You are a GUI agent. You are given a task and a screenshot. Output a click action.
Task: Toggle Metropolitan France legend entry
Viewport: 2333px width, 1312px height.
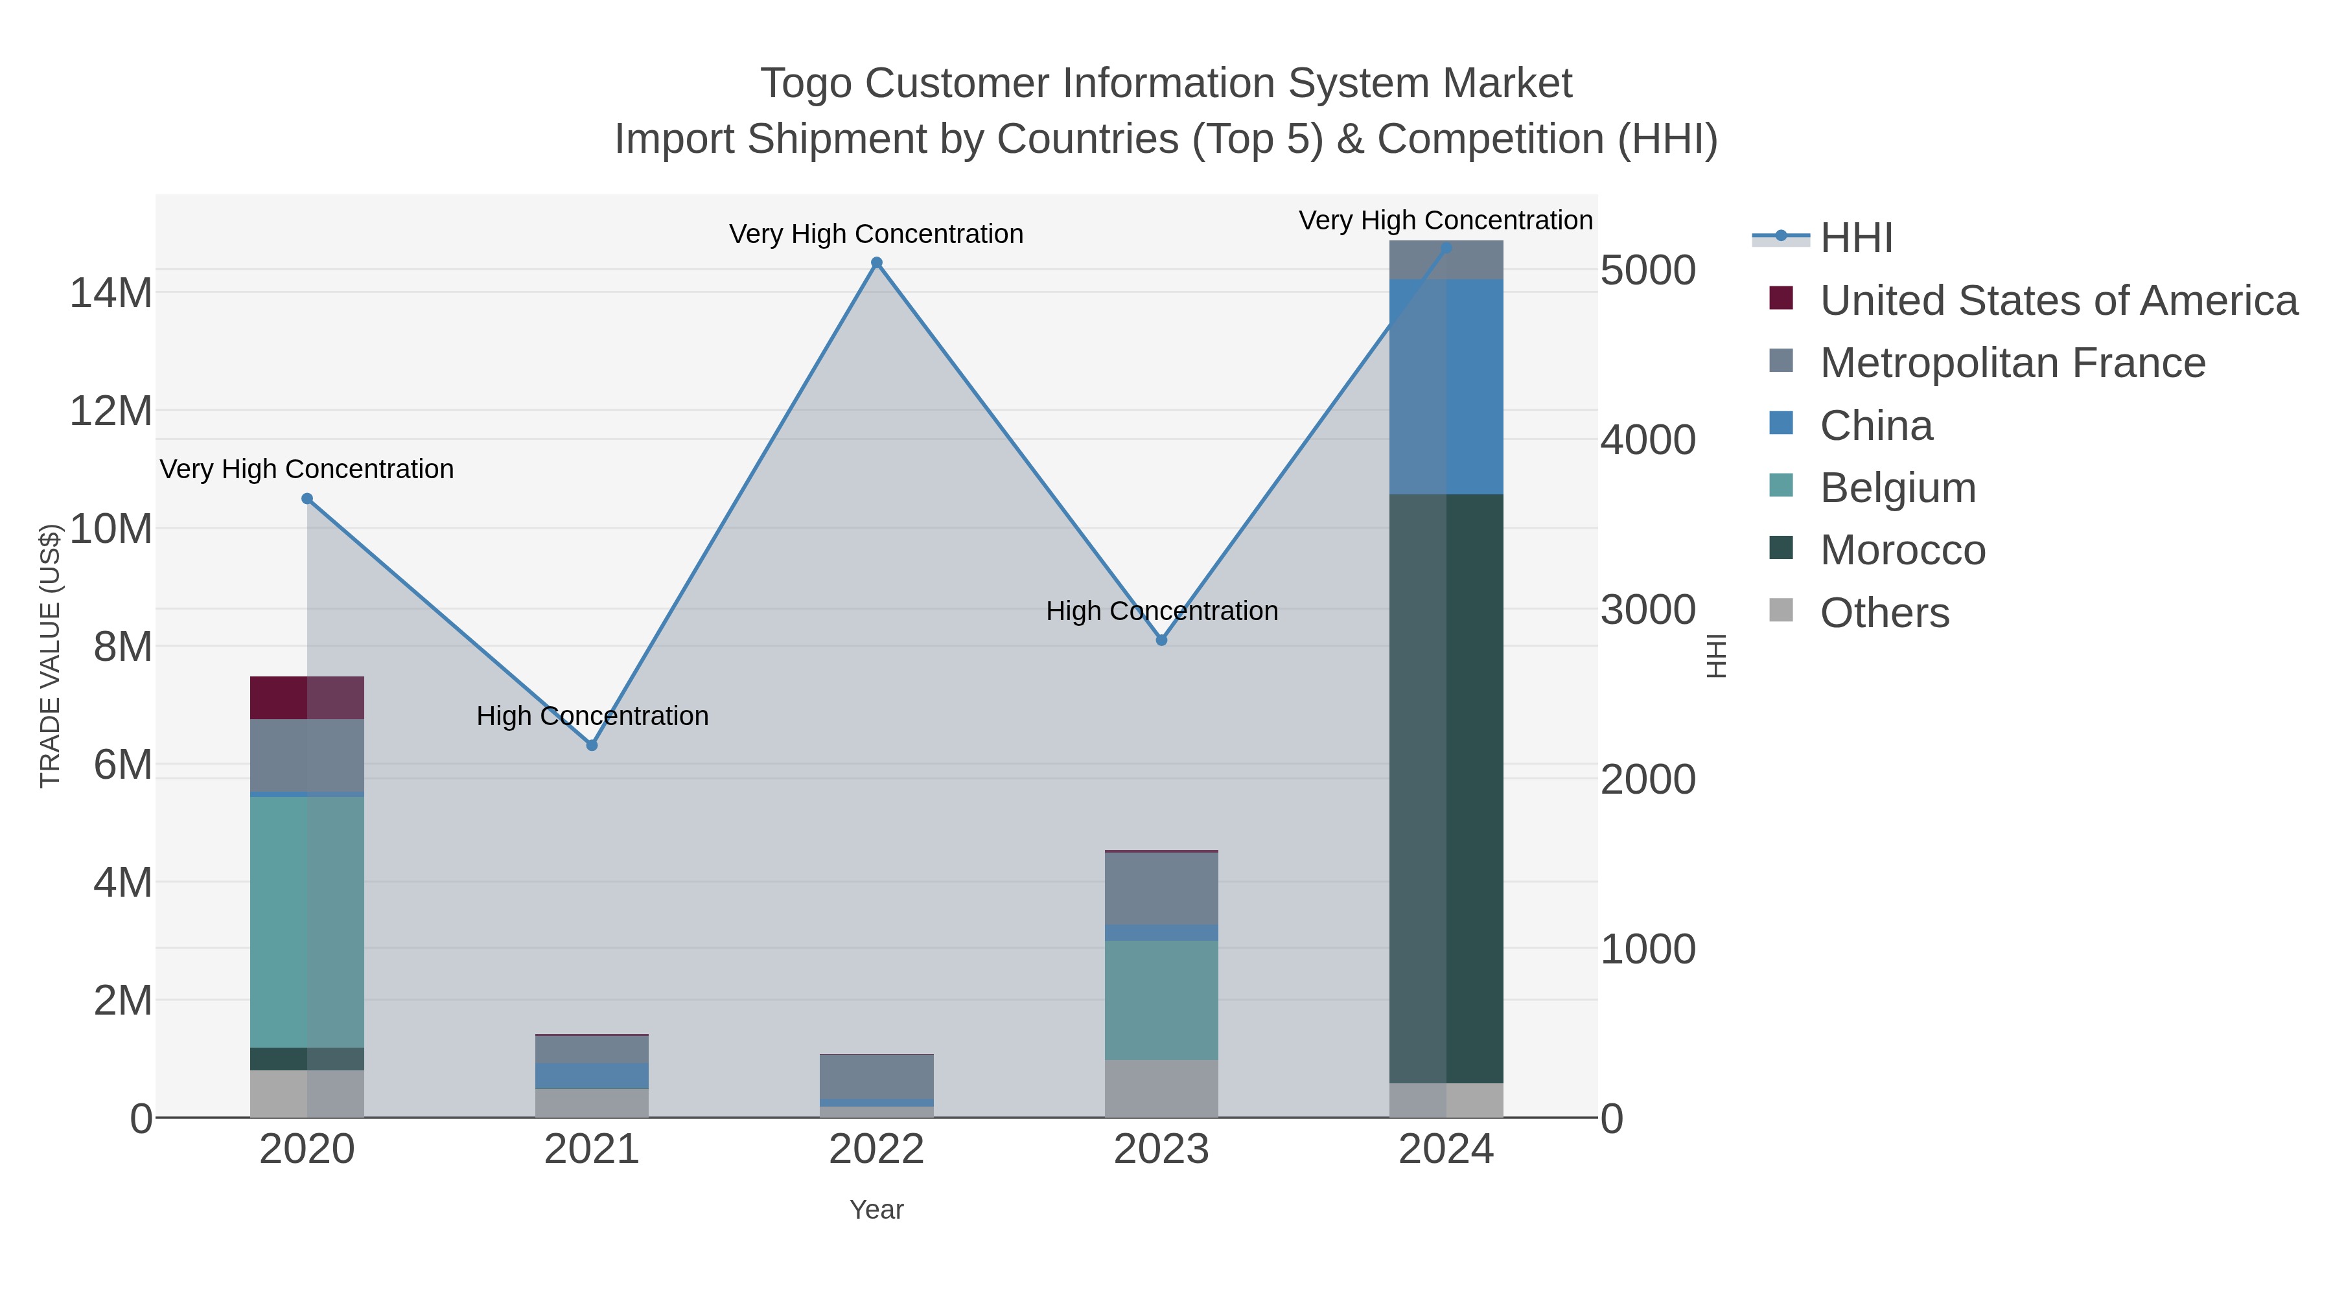1987,363
